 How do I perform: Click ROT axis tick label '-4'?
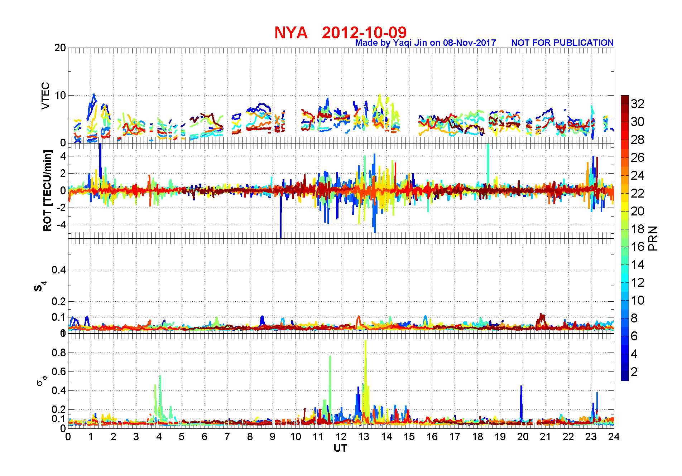[x=61, y=225]
